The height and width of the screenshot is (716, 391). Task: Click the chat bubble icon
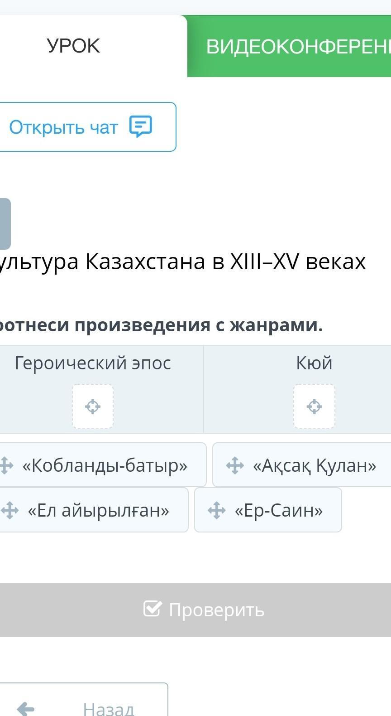141,126
